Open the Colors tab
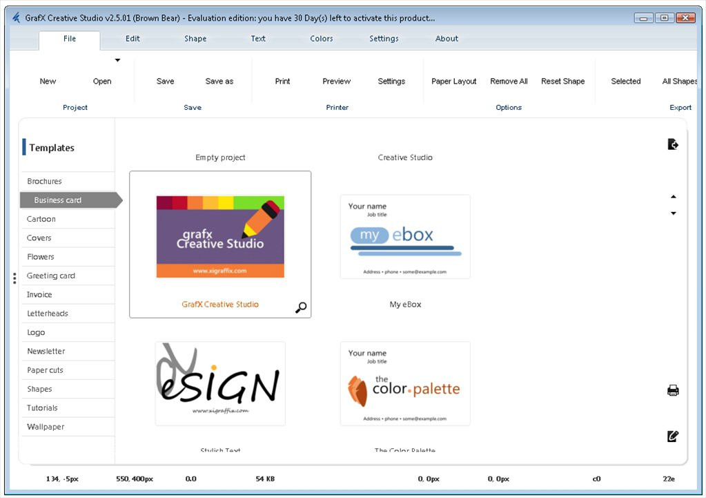The height and width of the screenshot is (498, 706). click(x=322, y=39)
